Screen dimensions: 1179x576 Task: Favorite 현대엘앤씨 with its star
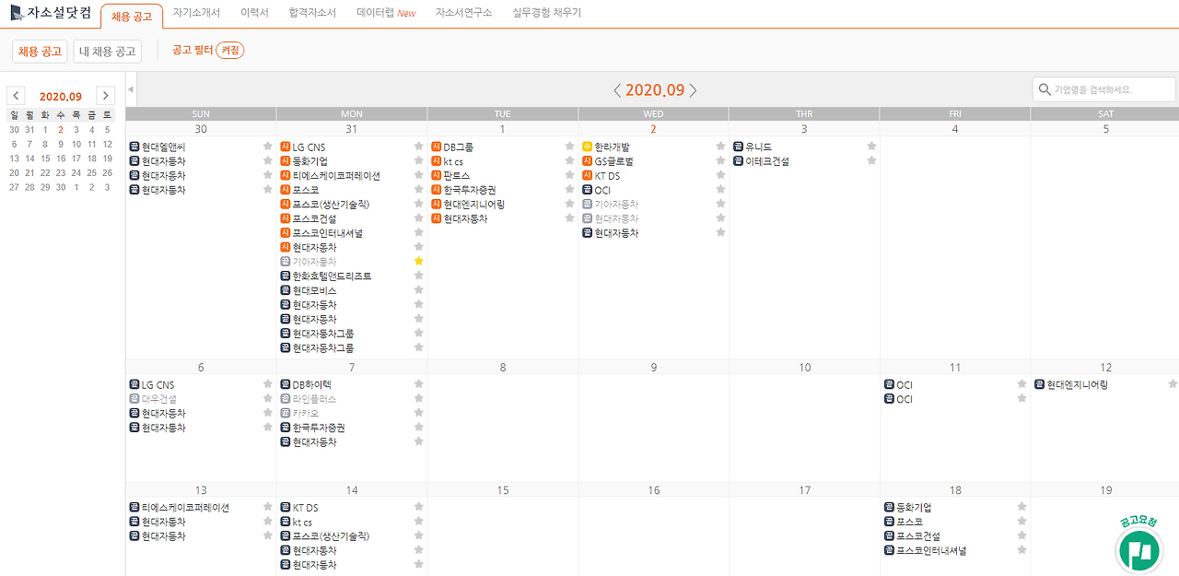(x=268, y=147)
